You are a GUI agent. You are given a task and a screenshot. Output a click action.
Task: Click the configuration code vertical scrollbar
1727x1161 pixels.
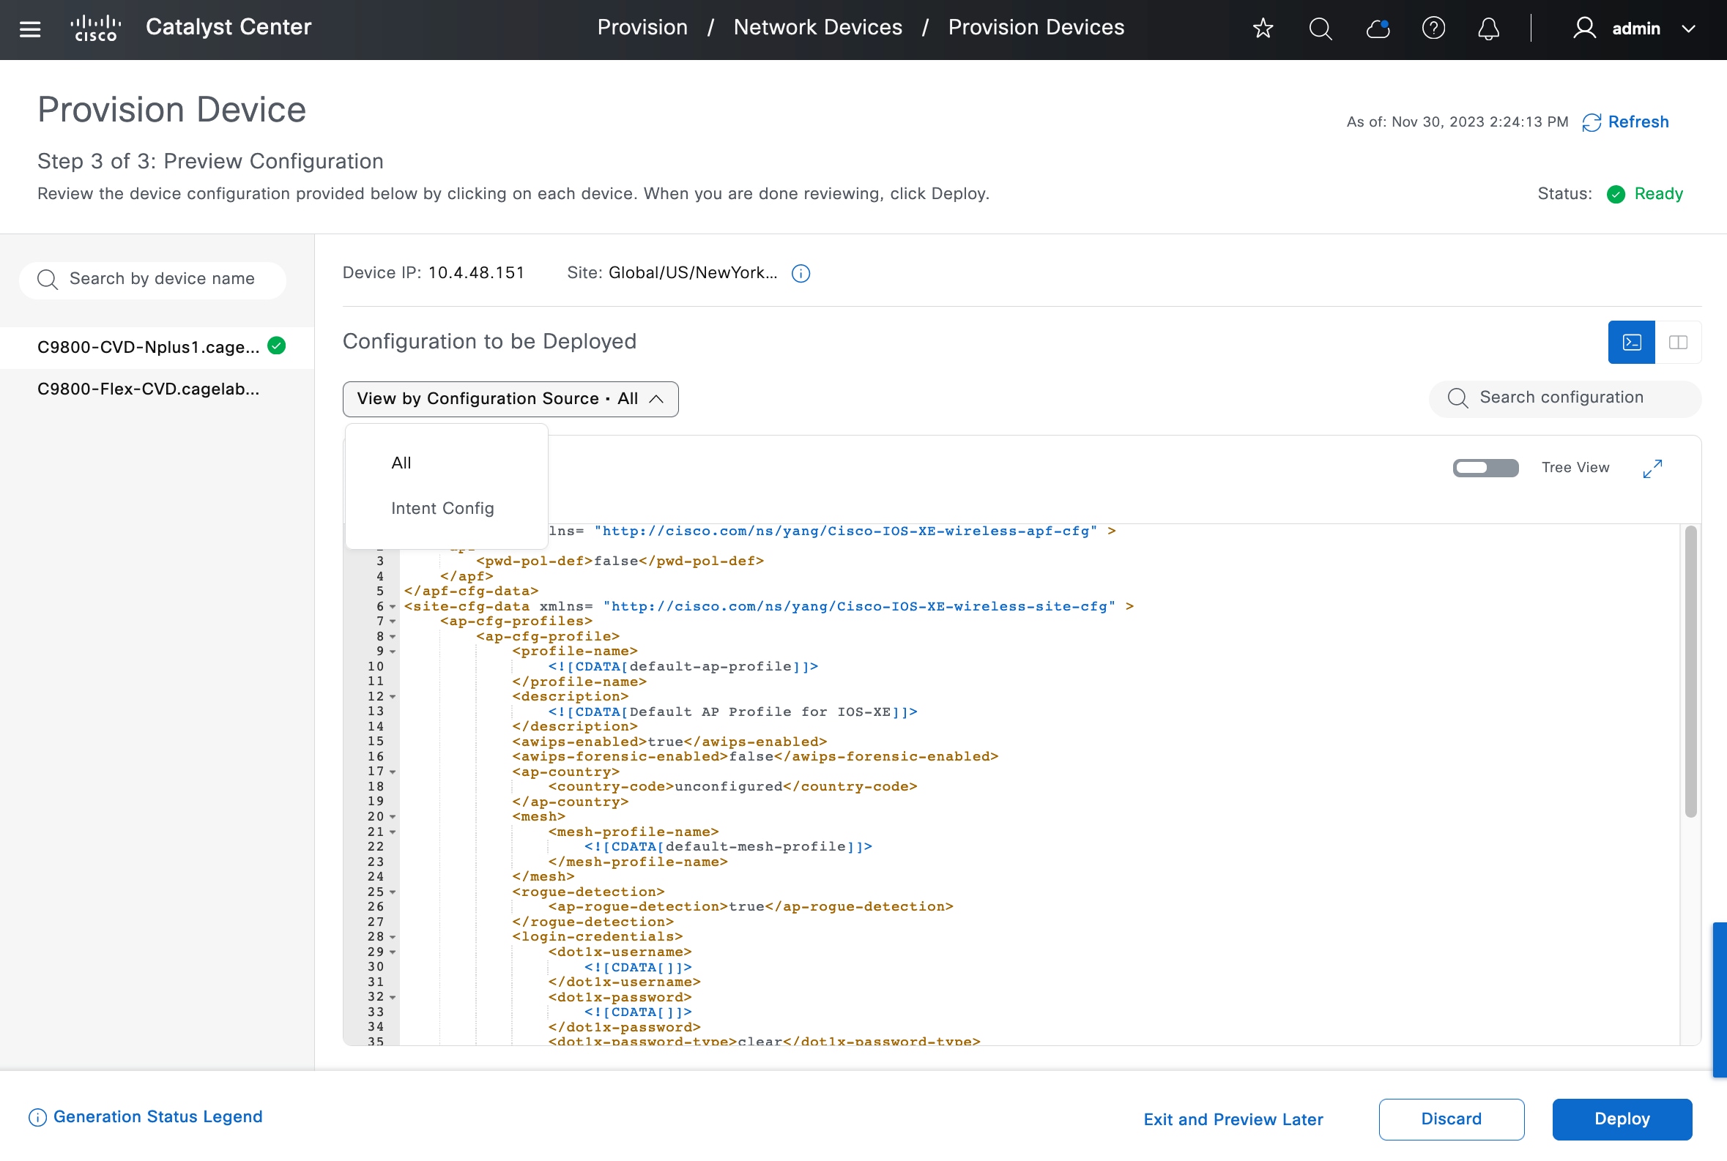(1690, 671)
